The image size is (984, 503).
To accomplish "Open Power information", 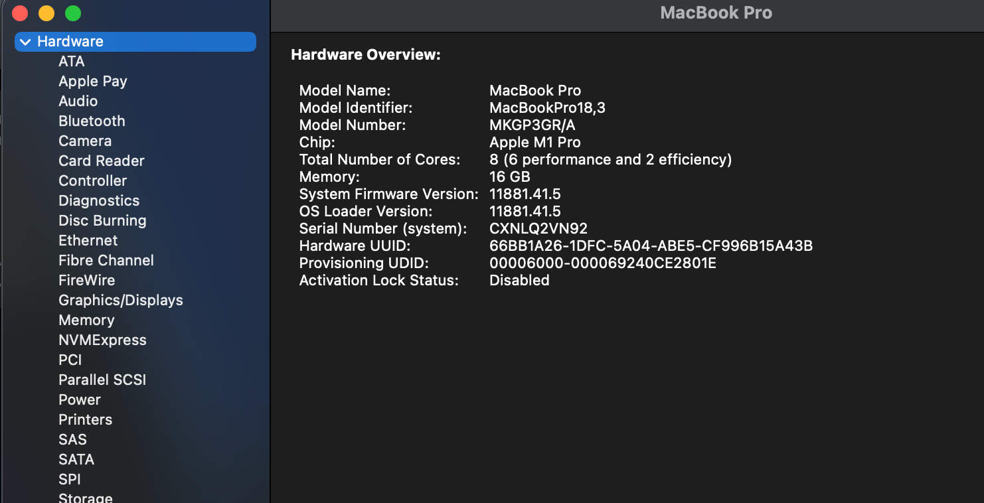I will pyautogui.click(x=80, y=400).
